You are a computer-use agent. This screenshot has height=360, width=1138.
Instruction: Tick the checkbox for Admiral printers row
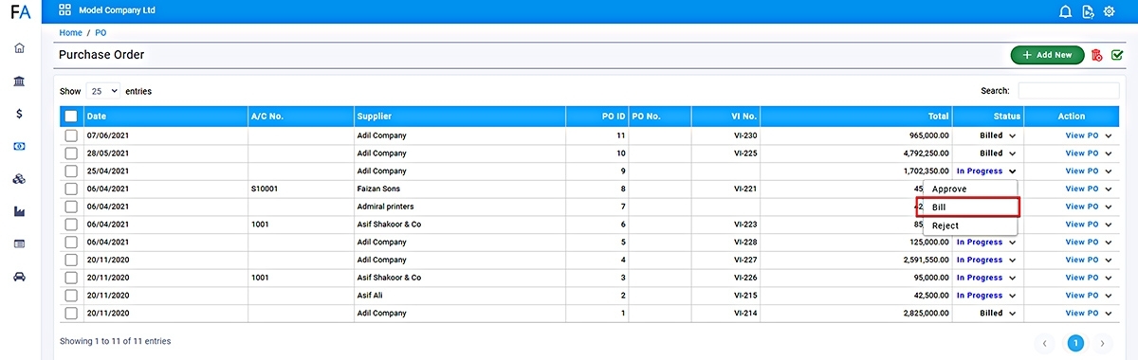click(71, 207)
